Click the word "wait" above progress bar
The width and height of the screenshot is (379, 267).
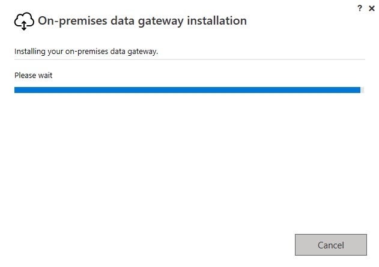coord(45,76)
